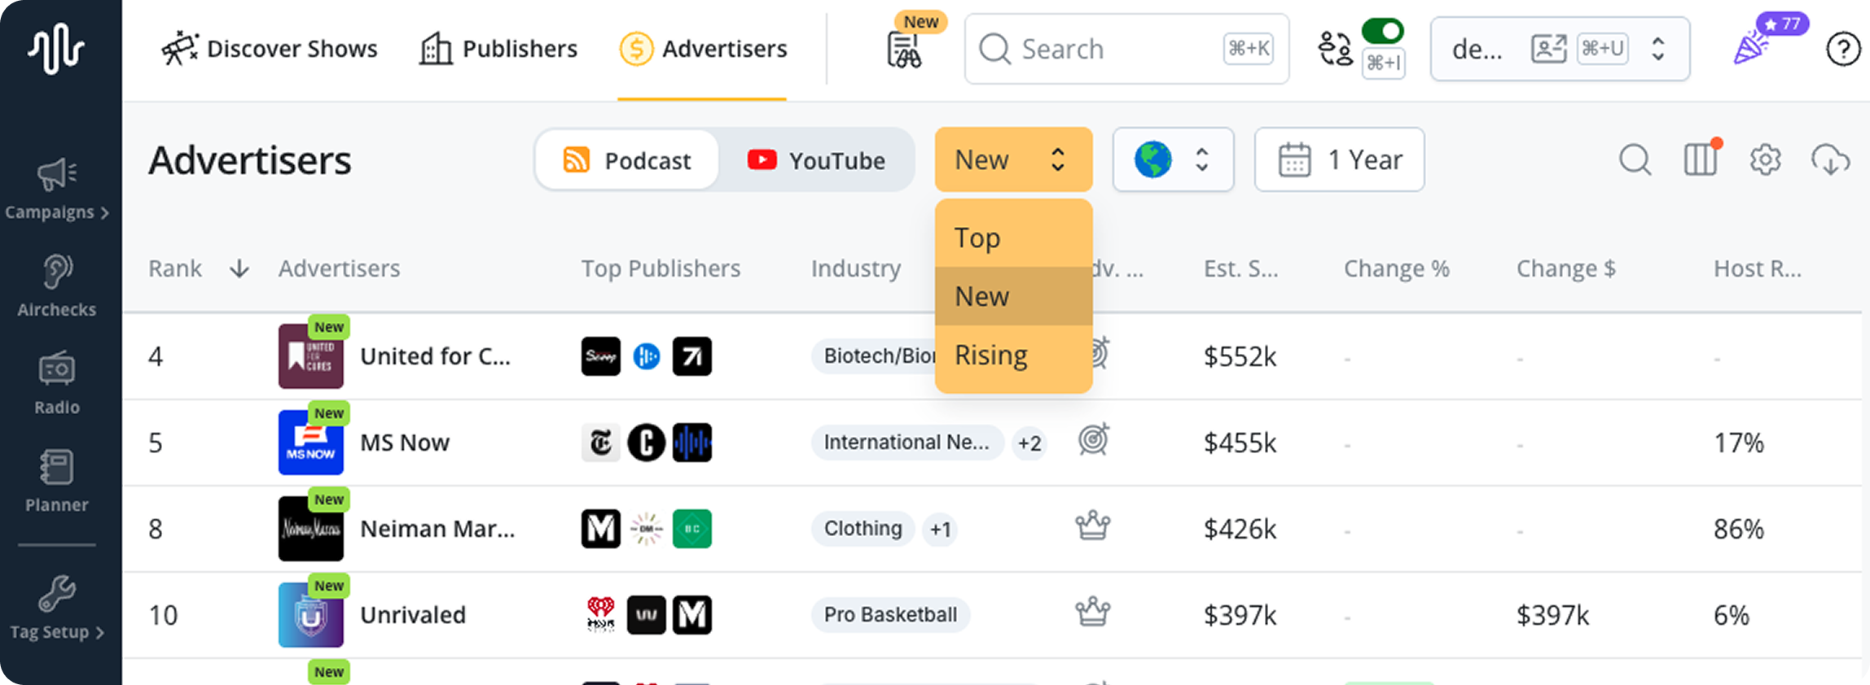
Task: Click the first publisher icon for United for C...
Action: click(601, 356)
